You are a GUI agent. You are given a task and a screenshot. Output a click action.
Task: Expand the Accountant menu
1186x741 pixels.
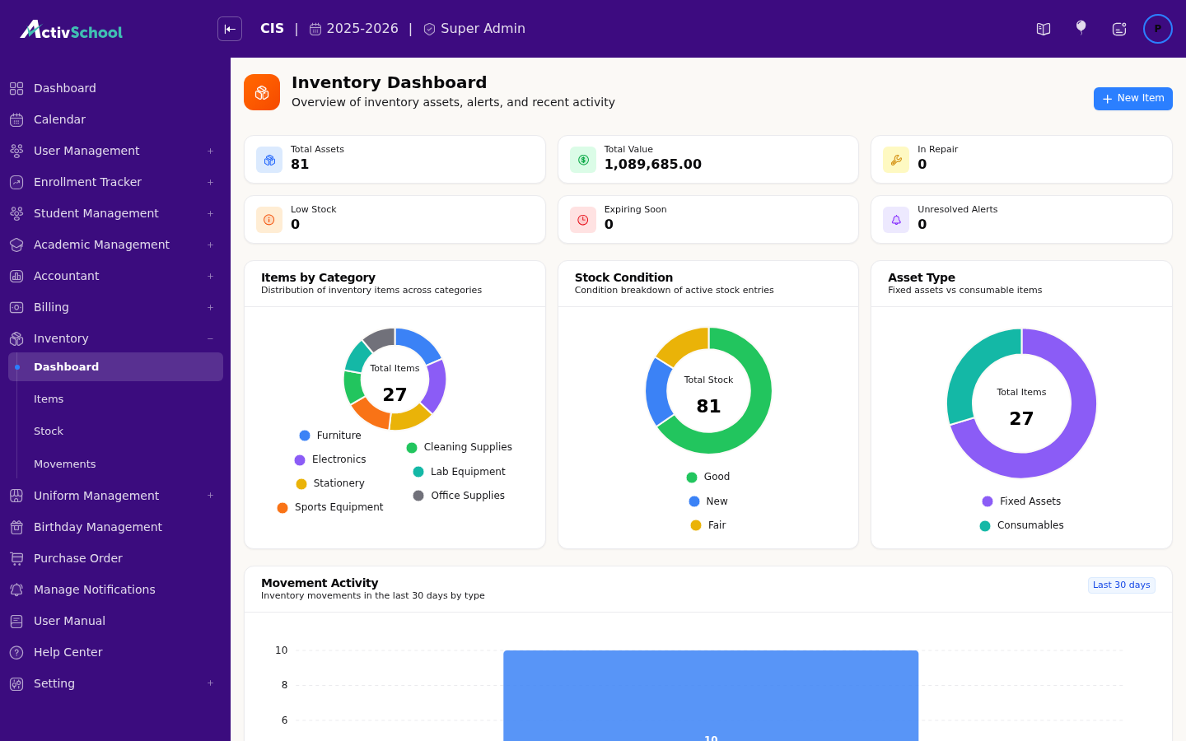tap(210, 276)
